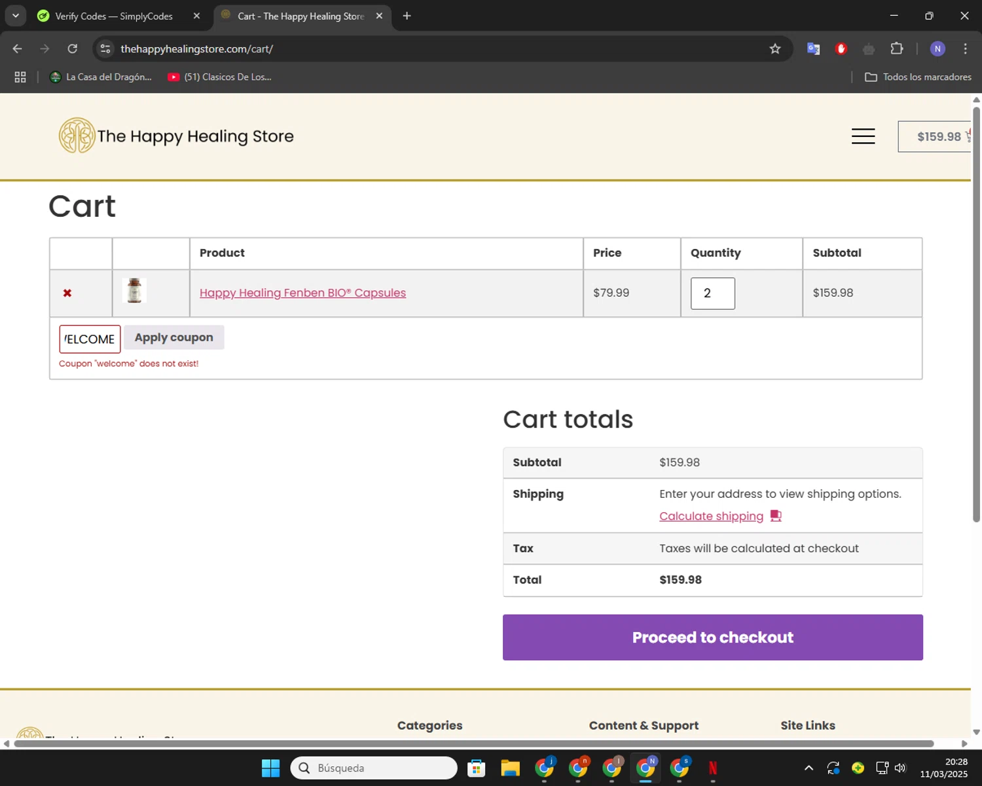This screenshot has height=786, width=982.
Task: Click the address bar URL
Action: [196, 49]
